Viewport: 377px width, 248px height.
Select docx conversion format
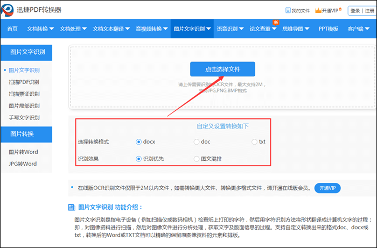coord(138,142)
